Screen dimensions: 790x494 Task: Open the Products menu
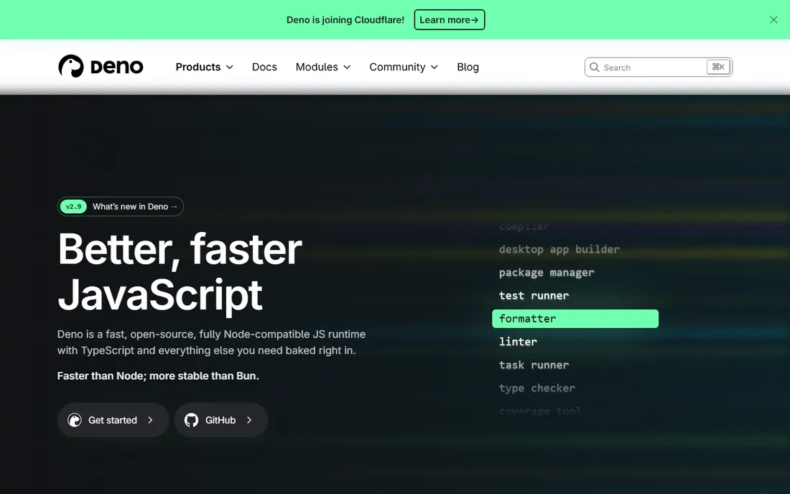click(x=198, y=67)
